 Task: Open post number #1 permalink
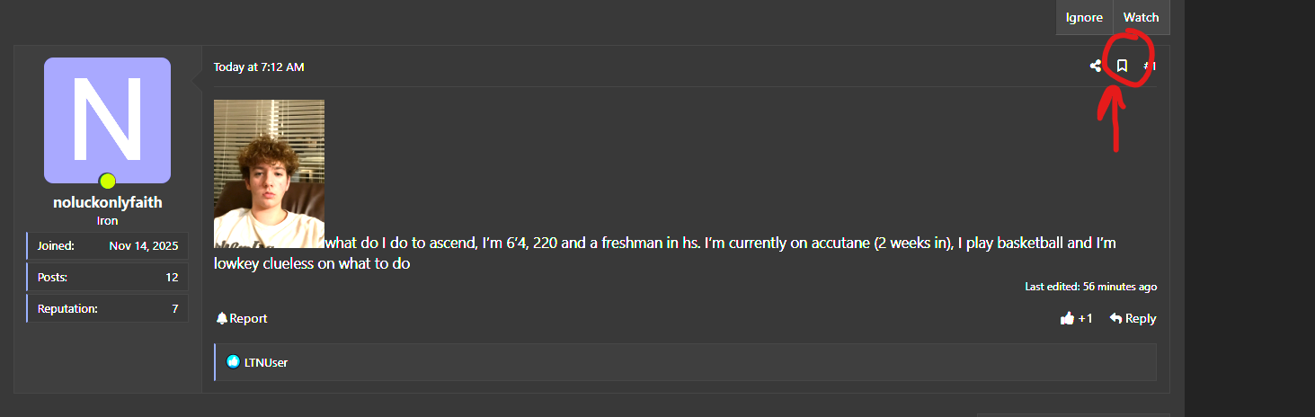coord(1150,66)
